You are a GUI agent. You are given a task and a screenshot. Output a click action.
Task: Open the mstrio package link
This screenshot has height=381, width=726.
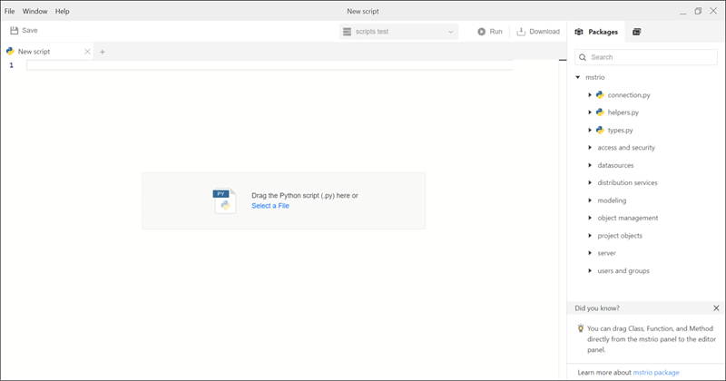click(x=657, y=373)
